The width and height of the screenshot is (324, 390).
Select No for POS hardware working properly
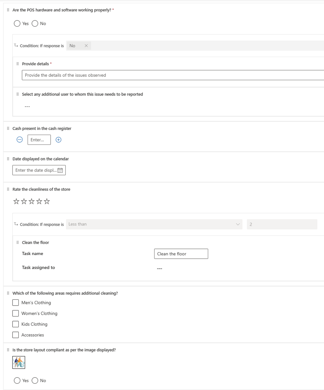tap(35, 23)
